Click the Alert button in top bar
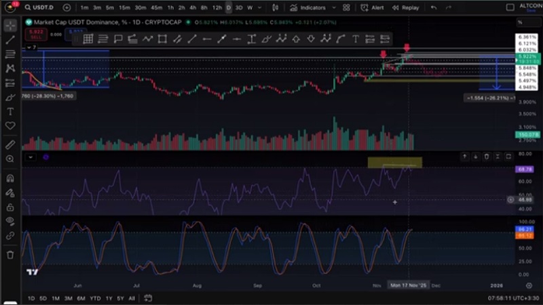Screen dimensions: 543x305 coord(373,7)
